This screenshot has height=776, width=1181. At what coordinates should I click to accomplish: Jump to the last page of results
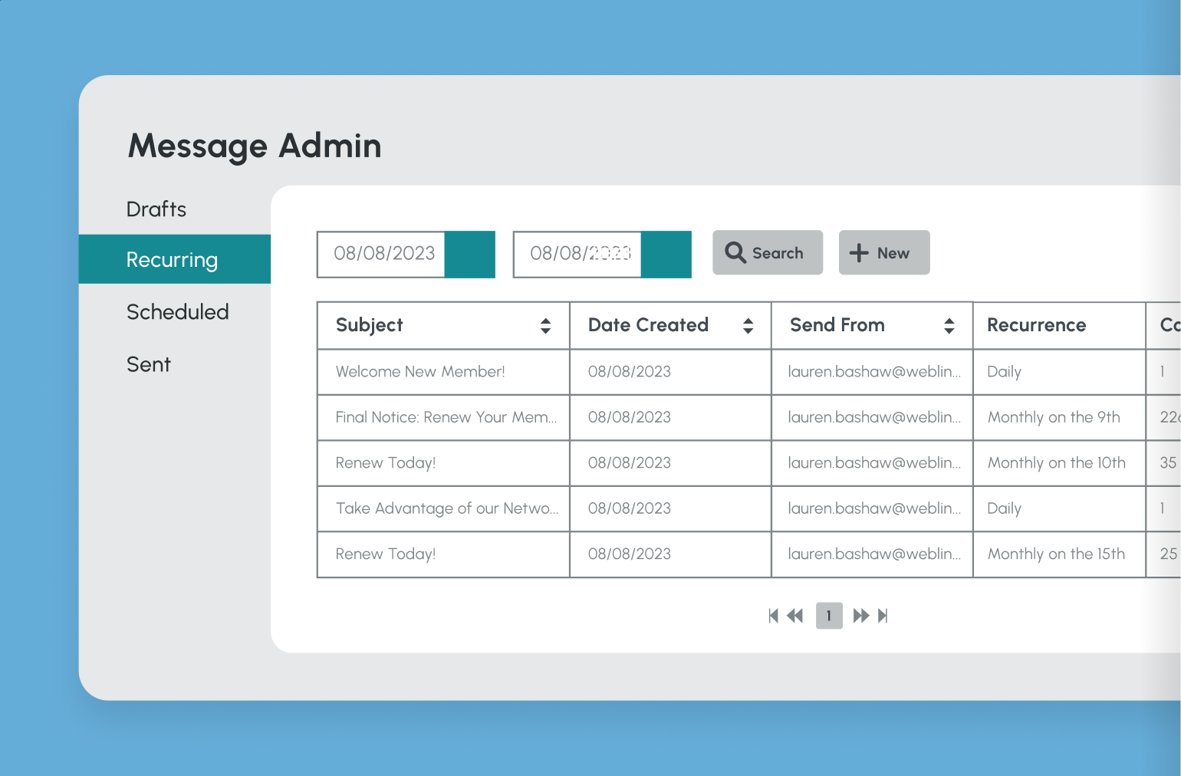coord(883,615)
